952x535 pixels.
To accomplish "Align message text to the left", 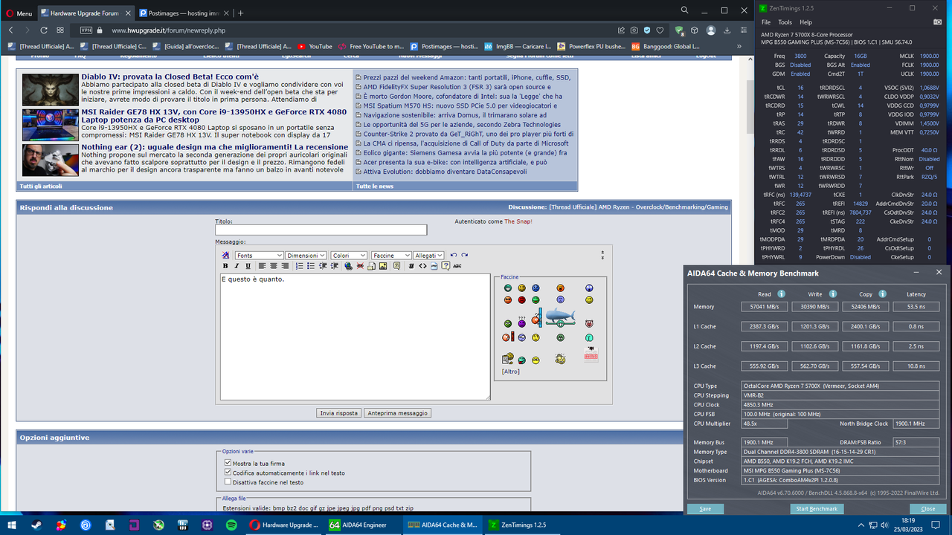I will tap(262, 266).
